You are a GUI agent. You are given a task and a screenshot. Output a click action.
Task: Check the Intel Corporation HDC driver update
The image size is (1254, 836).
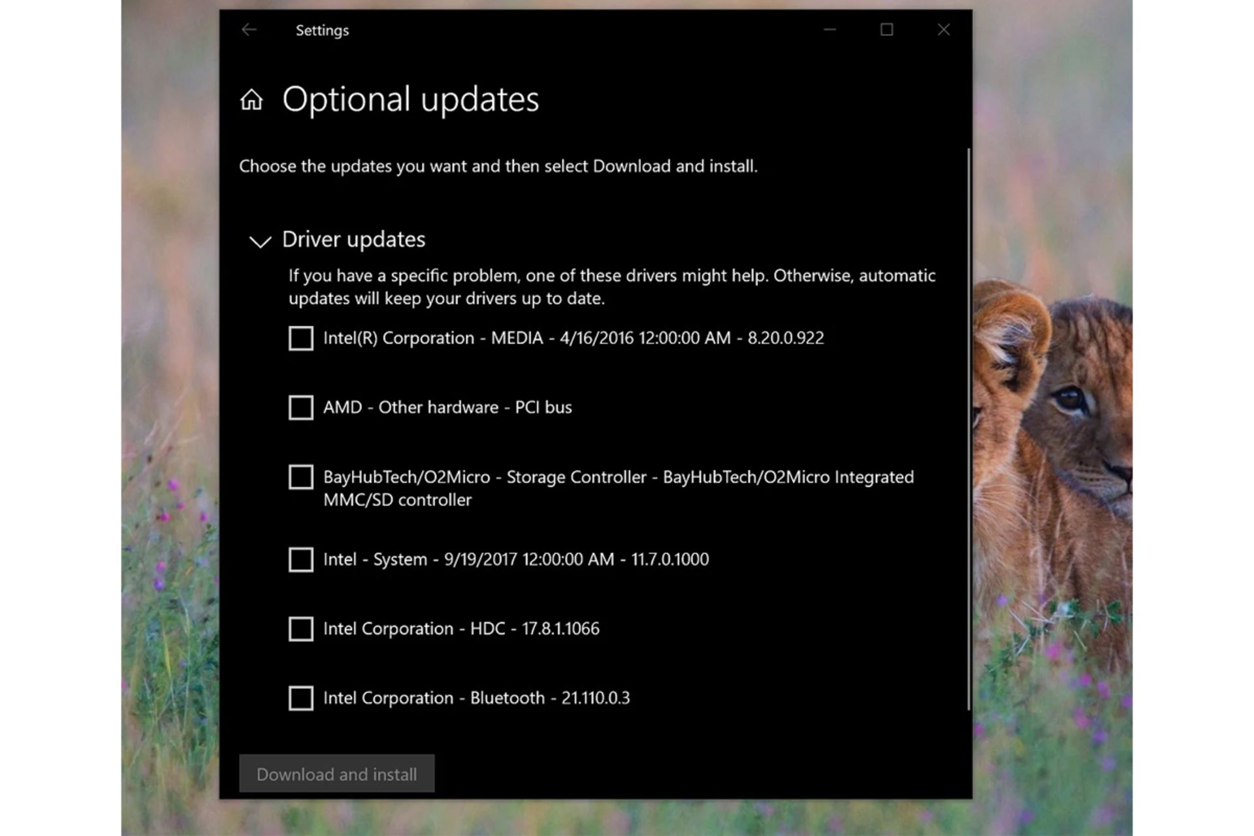tap(300, 630)
